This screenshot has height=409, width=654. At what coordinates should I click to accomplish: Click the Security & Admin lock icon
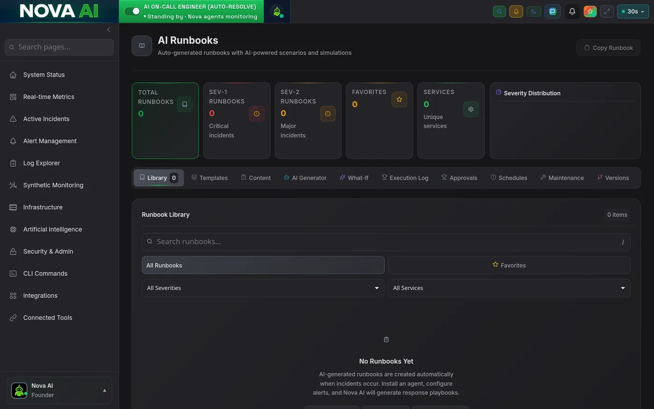point(13,251)
